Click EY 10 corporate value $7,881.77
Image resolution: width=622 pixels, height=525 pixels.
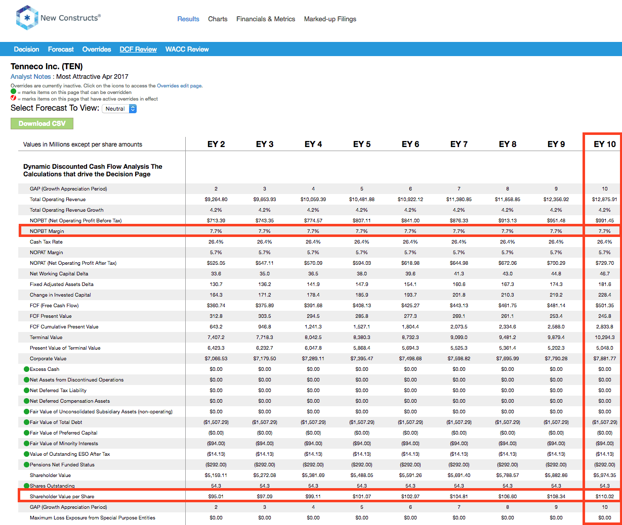click(x=605, y=359)
